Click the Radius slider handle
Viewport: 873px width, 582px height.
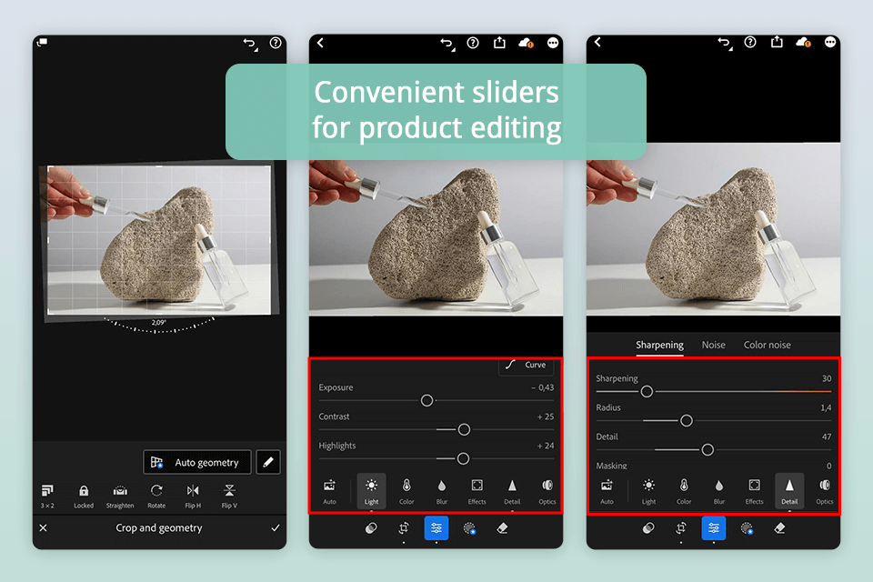[687, 420]
